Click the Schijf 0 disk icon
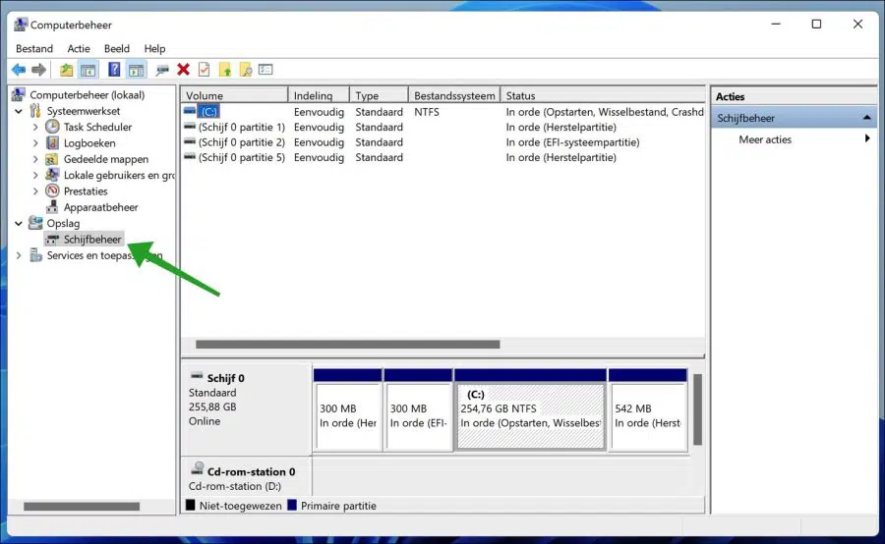 (197, 376)
